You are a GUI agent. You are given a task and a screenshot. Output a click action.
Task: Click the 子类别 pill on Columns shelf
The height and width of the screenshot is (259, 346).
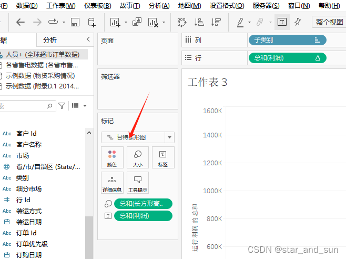pyautogui.click(x=288, y=40)
